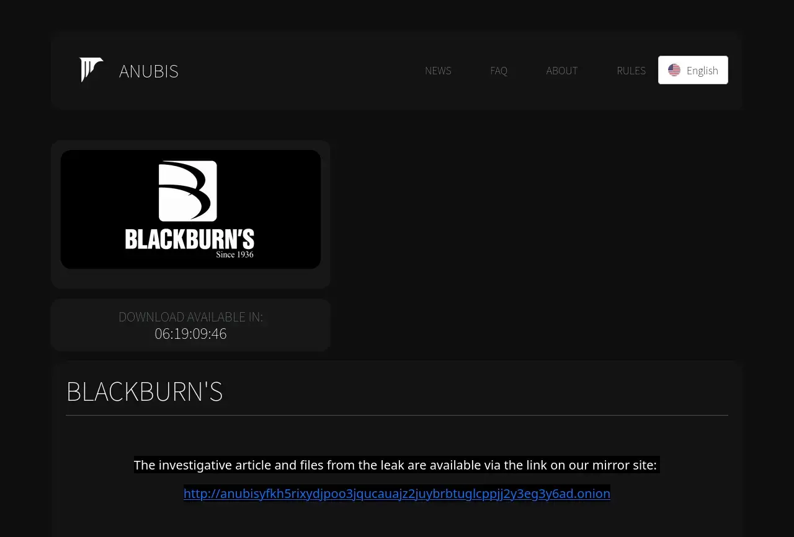The image size is (794, 537).
Task: Click the ANUBIS site title
Action: click(149, 71)
